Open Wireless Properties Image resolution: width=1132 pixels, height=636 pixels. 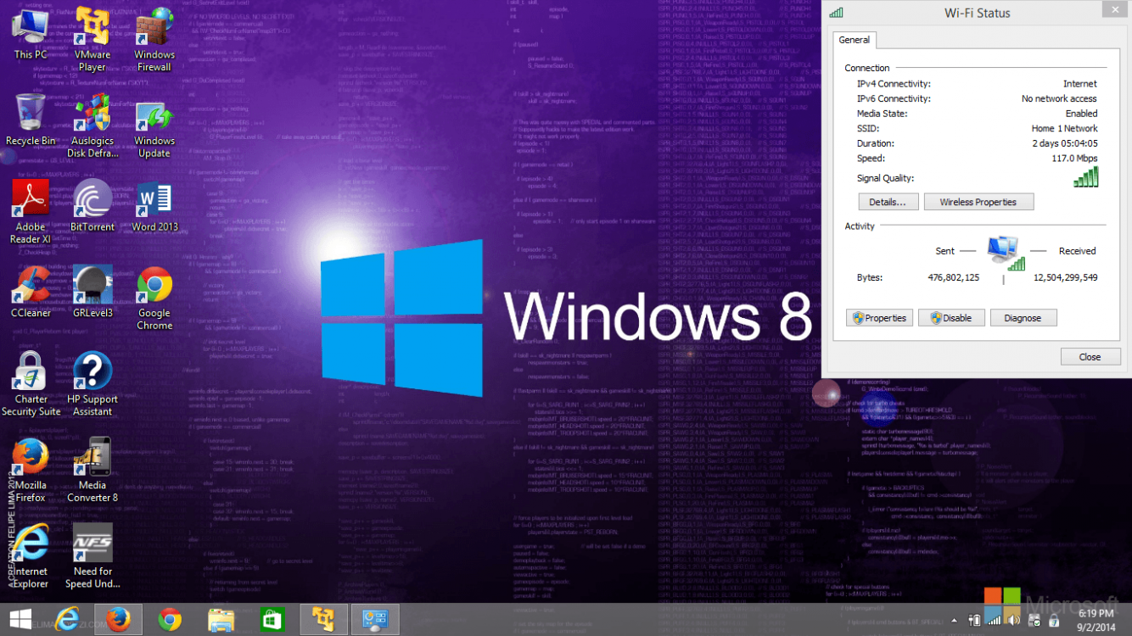(978, 202)
